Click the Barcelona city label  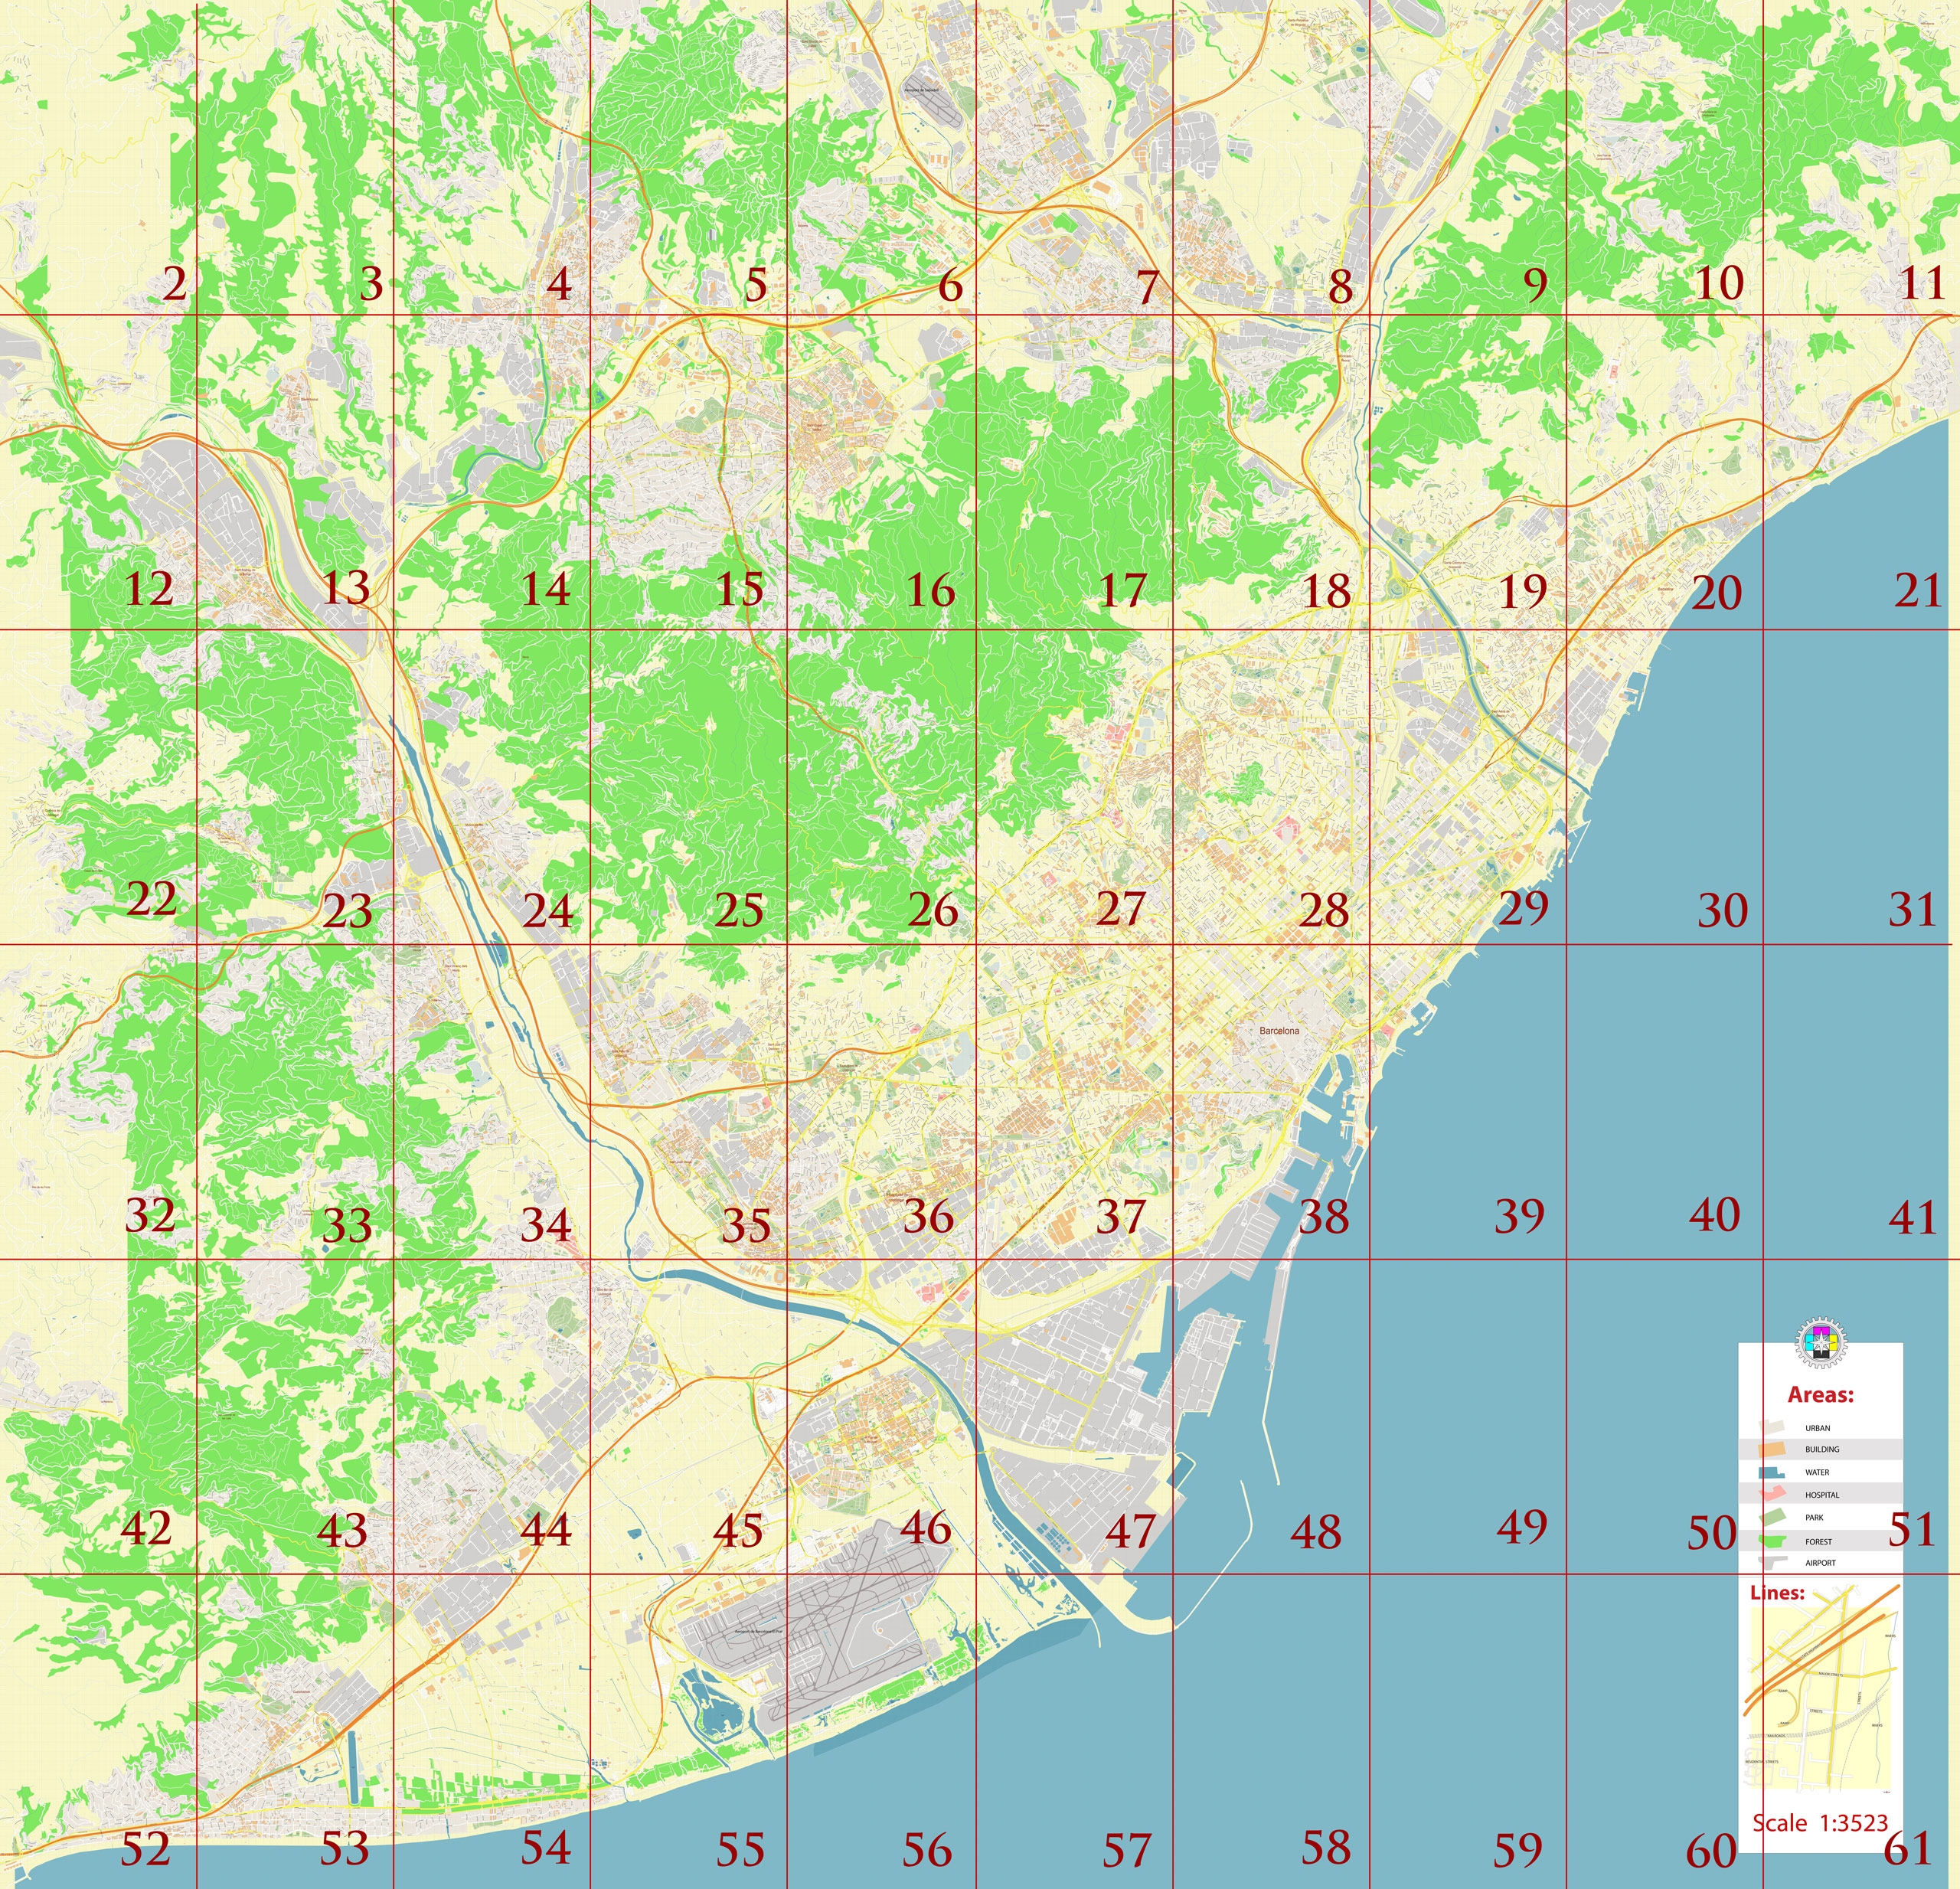pos(1279,1030)
